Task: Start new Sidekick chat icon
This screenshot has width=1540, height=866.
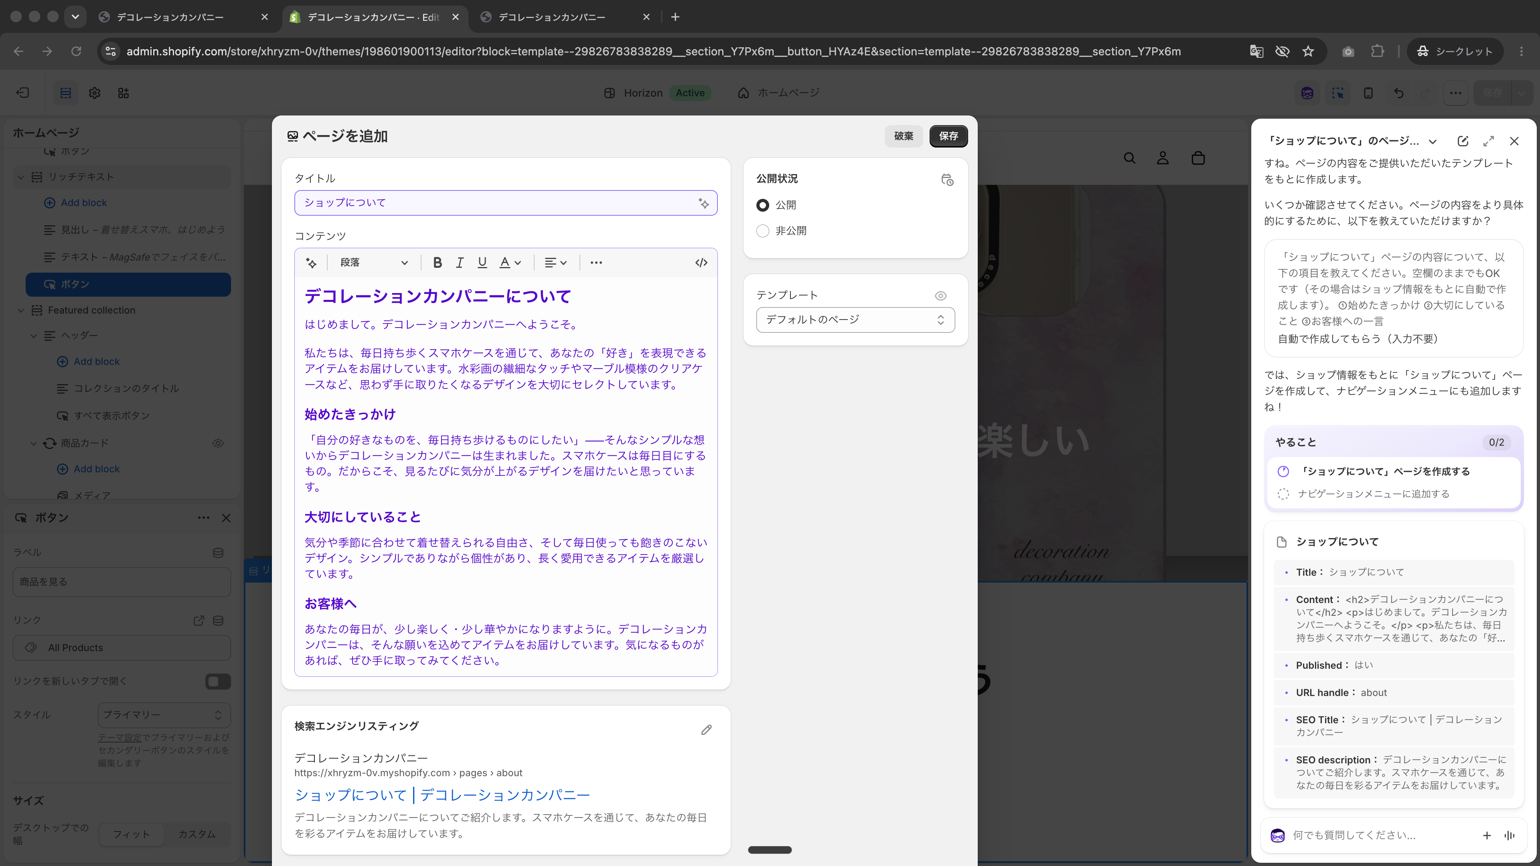Action: pos(1462,142)
